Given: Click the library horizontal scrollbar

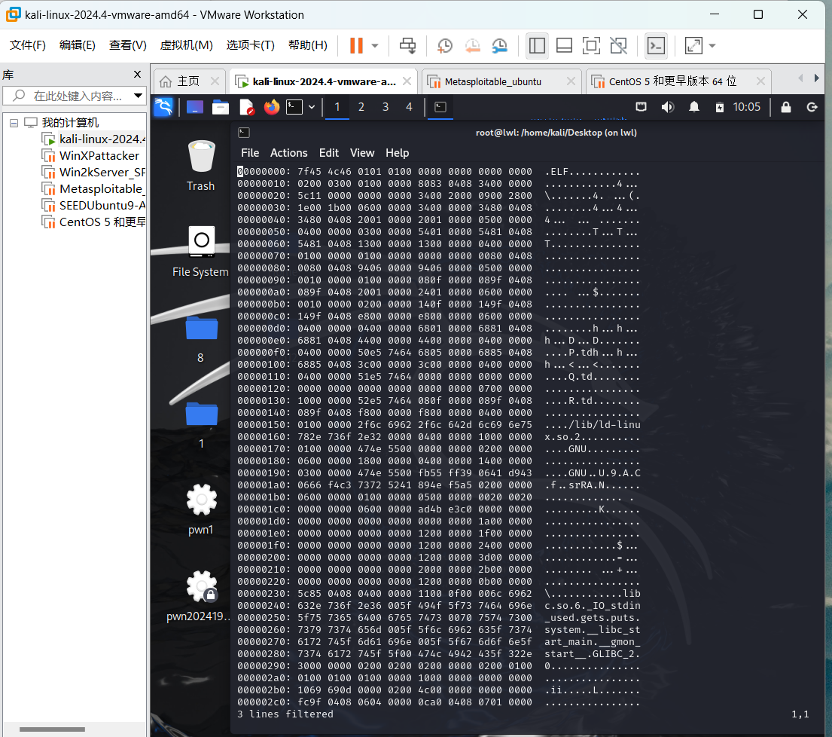Looking at the screenshot, I should (x=52, y=729).
